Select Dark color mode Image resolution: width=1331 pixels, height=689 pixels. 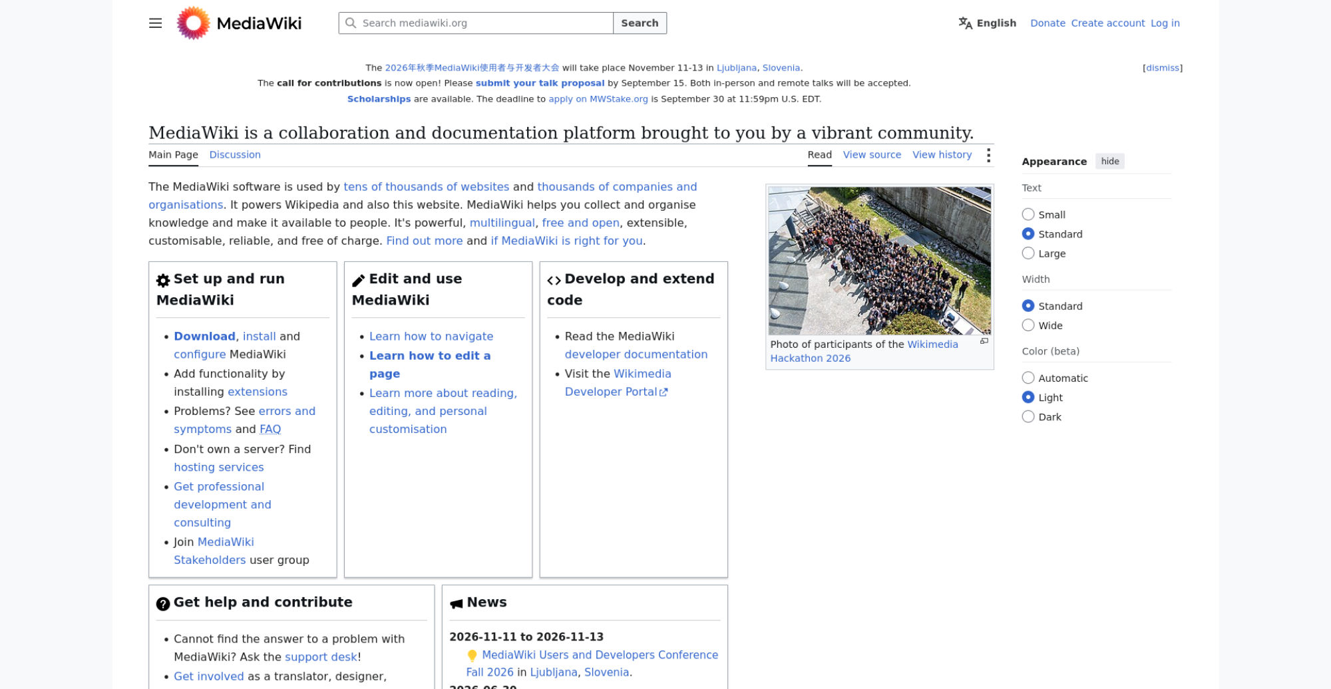coord(1028,416)
